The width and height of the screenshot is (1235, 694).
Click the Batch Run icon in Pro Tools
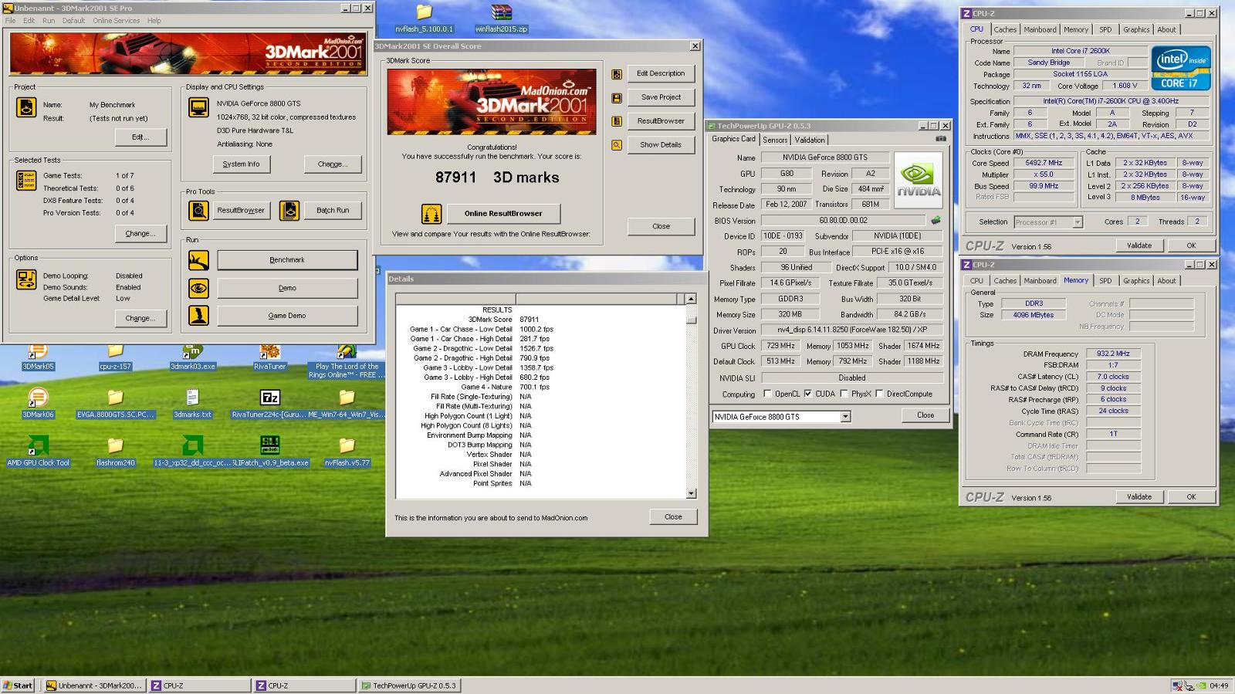[x=289, y=210]
